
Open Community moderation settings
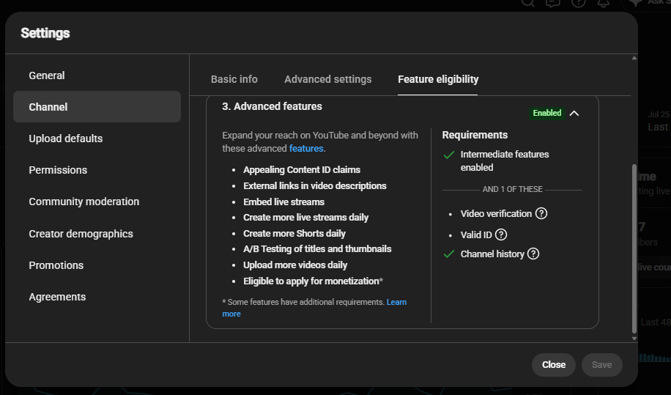(x=97, y=202)
